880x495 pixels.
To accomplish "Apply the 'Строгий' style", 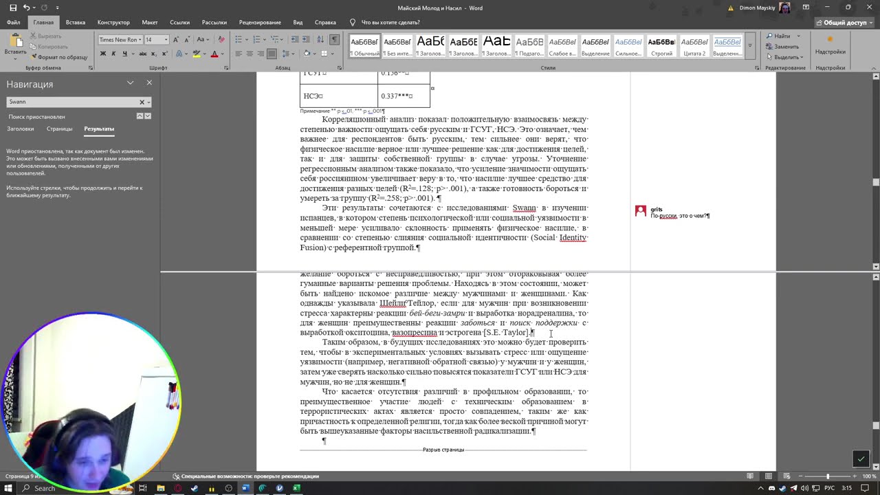I will (x=661, y=45).
